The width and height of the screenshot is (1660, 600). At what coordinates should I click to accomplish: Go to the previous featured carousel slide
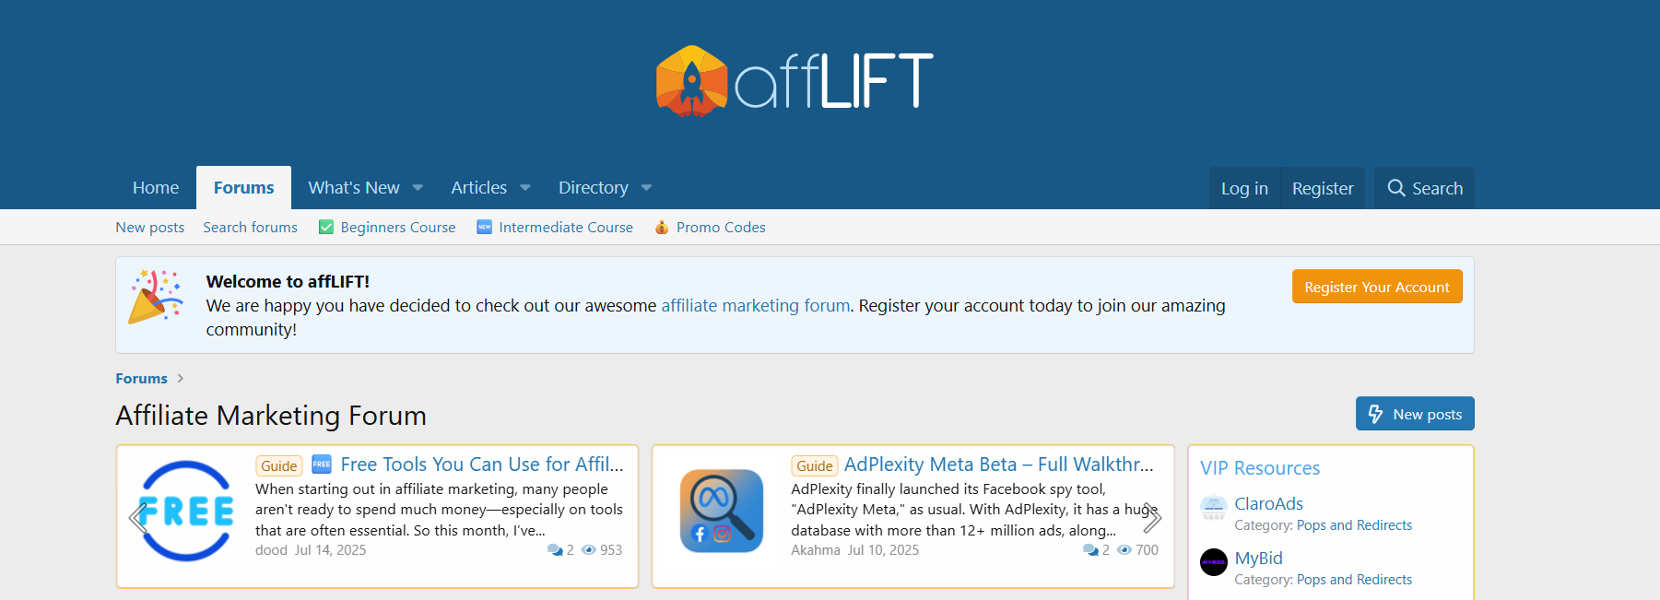pos(137,518)
